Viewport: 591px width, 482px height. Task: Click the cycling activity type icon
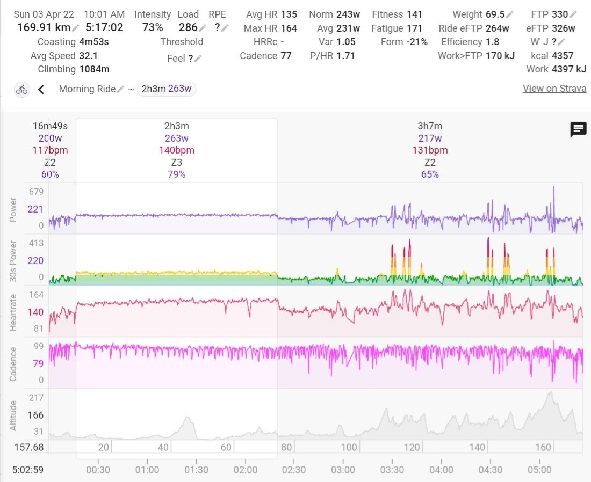click(21, 90)
